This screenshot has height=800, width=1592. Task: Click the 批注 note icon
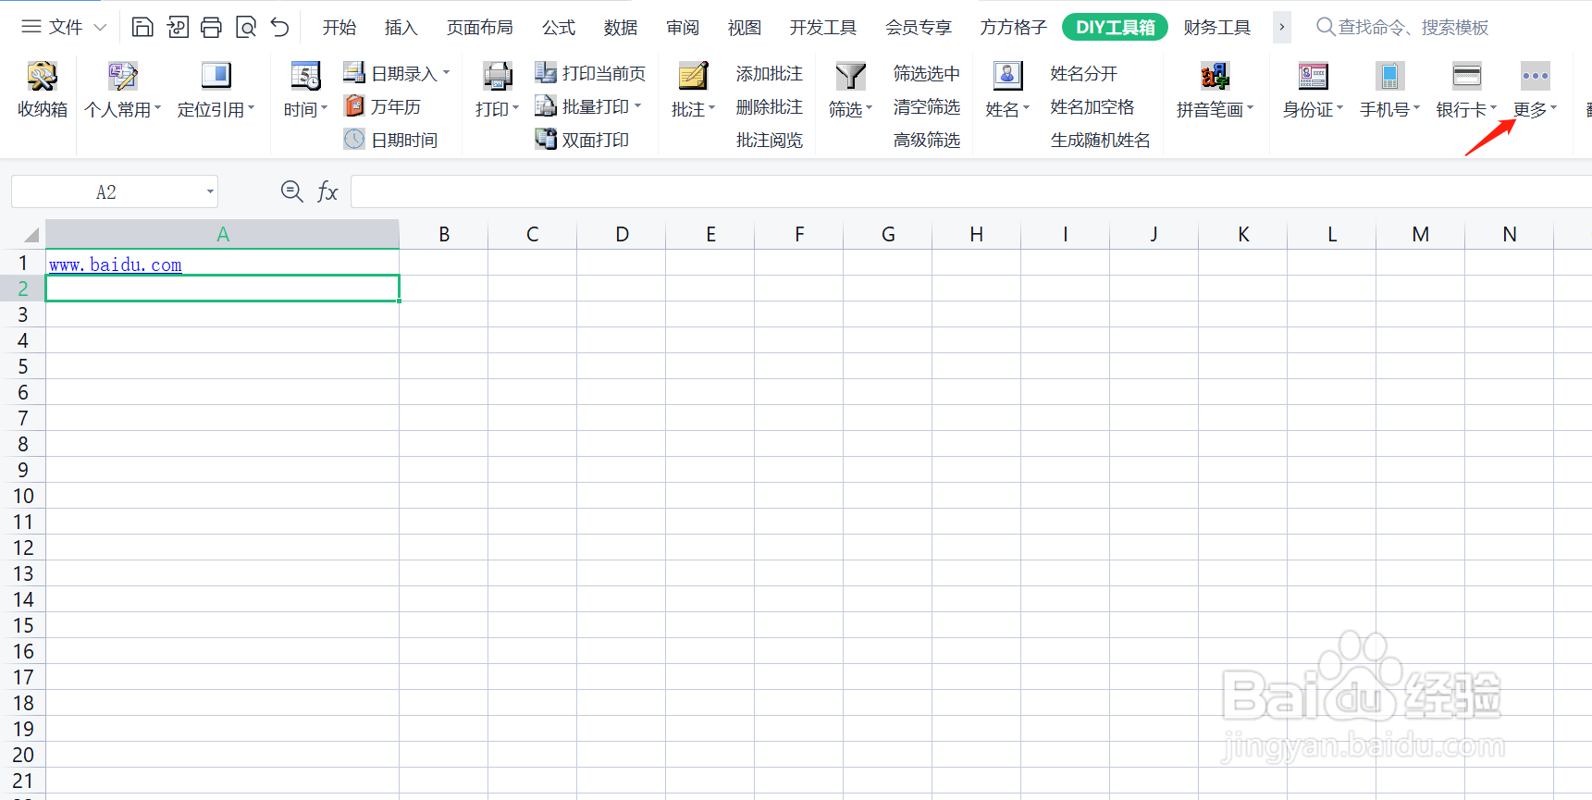(x=693, y=76)
